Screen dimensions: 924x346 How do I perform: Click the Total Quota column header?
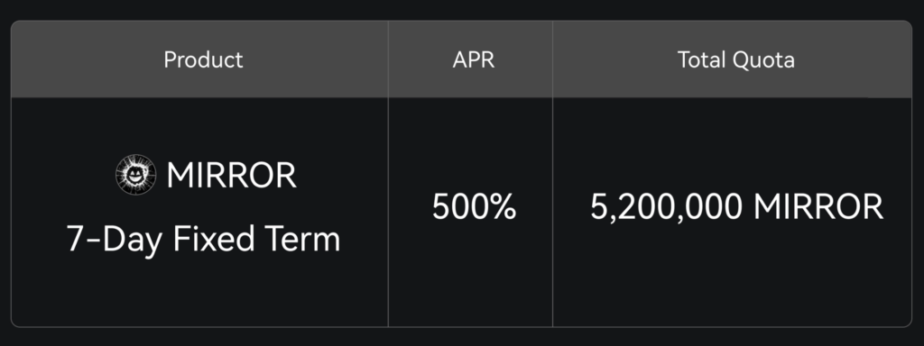736,59
